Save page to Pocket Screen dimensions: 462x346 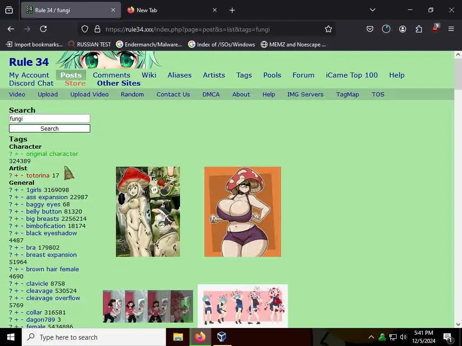(x=370, y=29)
